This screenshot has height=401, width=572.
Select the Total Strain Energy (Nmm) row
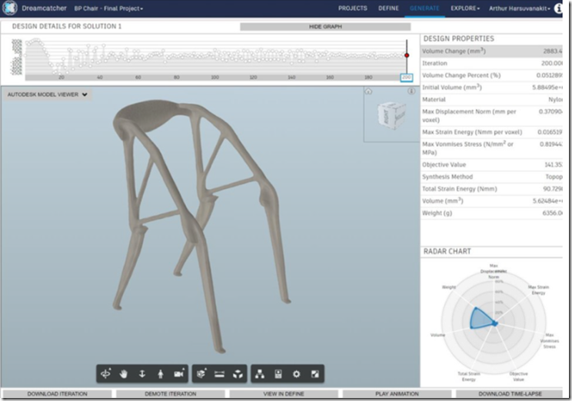coord(492,188)
